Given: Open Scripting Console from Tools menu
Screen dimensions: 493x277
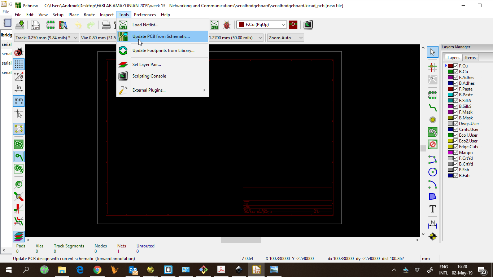Looking at the screenshot, I should pos(163,76).
